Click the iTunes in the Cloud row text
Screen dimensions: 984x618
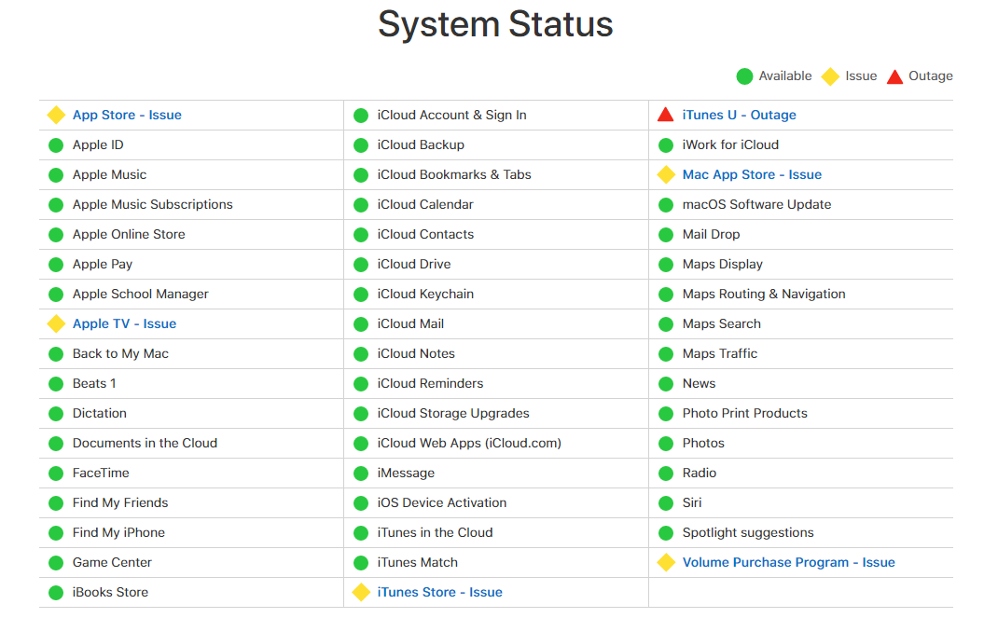click(x=435, y=532)
